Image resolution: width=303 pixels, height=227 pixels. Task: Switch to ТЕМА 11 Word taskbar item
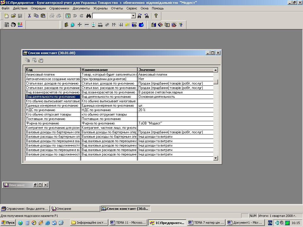pos(128,223)
